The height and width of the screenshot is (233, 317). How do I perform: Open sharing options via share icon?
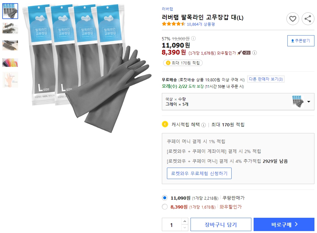click(308, 19)
